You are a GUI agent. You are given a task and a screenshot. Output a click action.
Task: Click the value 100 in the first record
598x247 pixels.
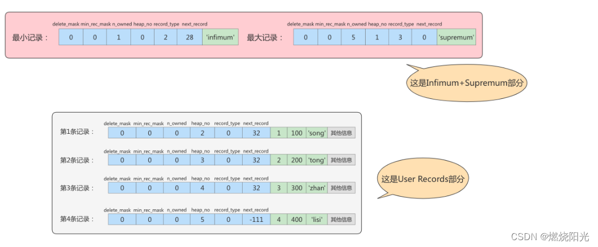pyautogui.click(x=297, y=133)
